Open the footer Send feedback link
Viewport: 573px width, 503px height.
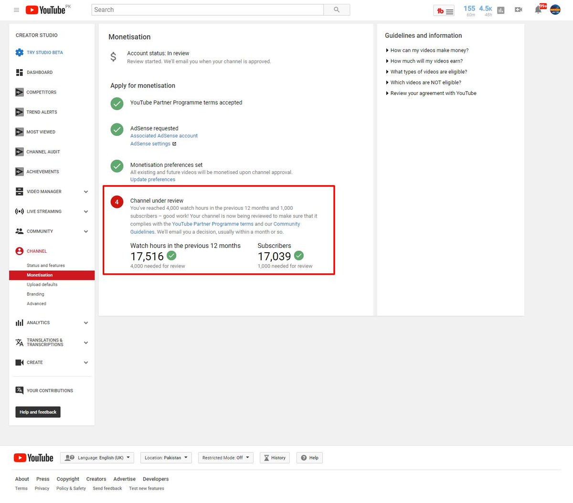(x=107, y=489)
